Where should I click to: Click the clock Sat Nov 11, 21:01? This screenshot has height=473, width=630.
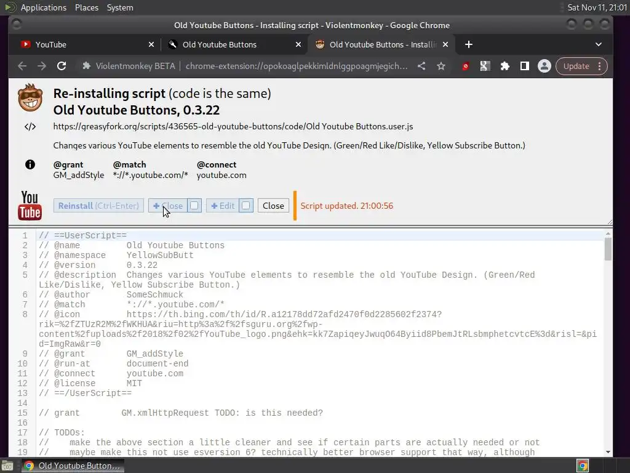597,7
